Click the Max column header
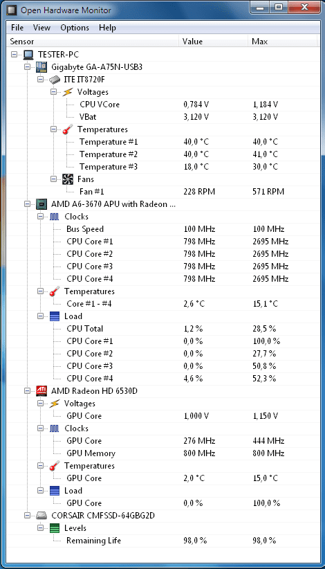Screen dimensions: 325x569 [x=282, y=42]
